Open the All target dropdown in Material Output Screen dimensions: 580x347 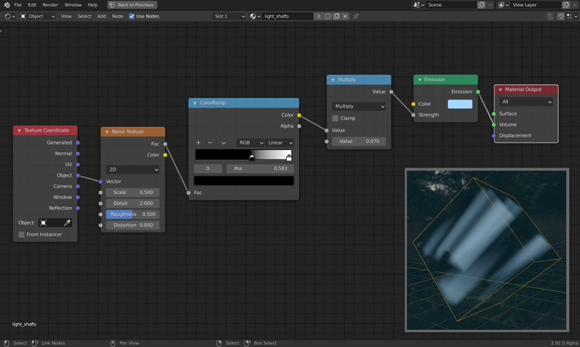(525, 101)
